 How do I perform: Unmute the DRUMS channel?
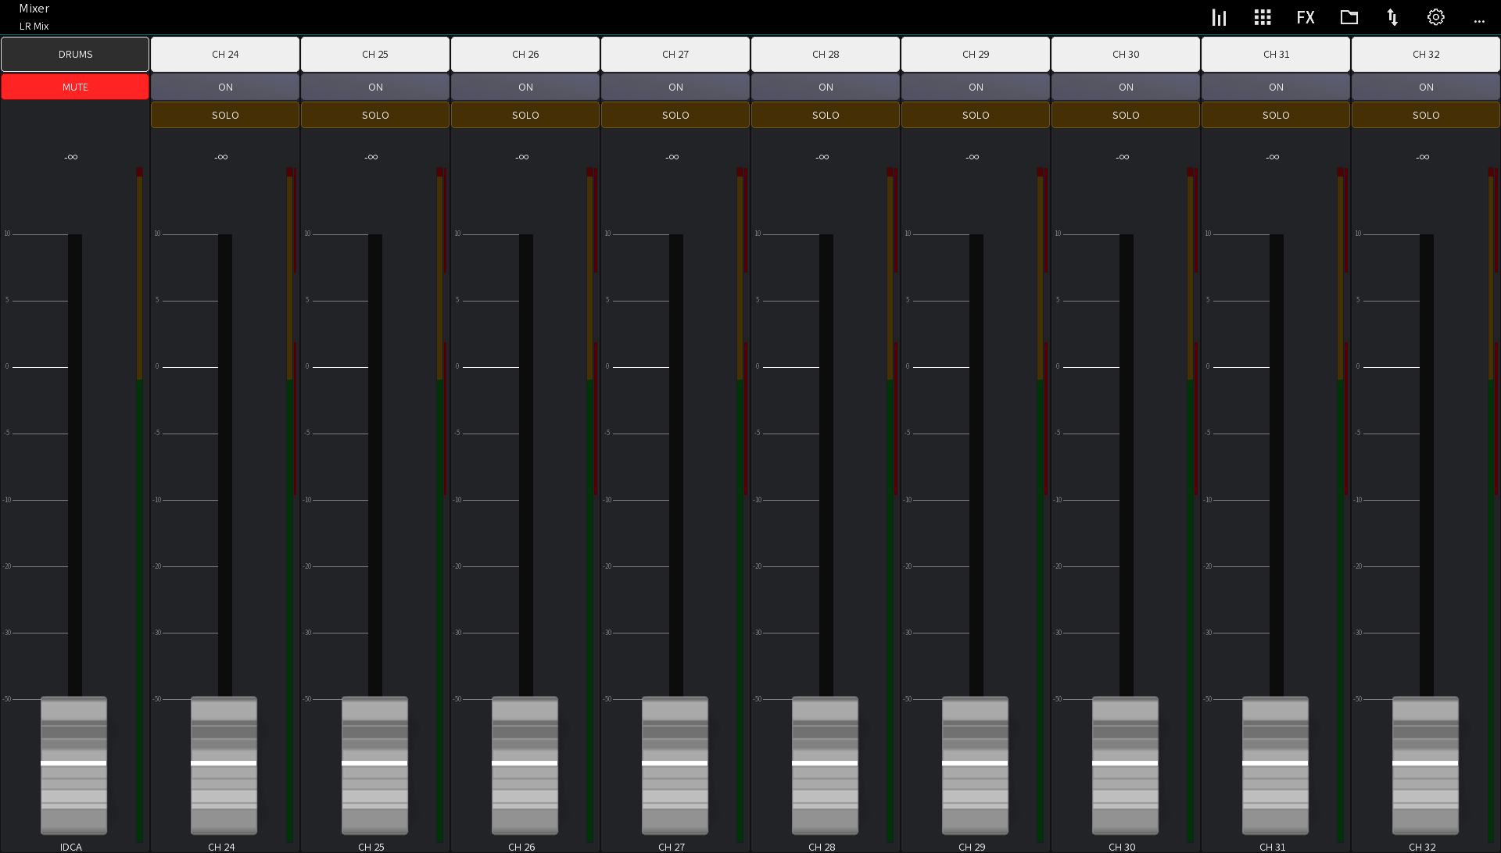74,86
